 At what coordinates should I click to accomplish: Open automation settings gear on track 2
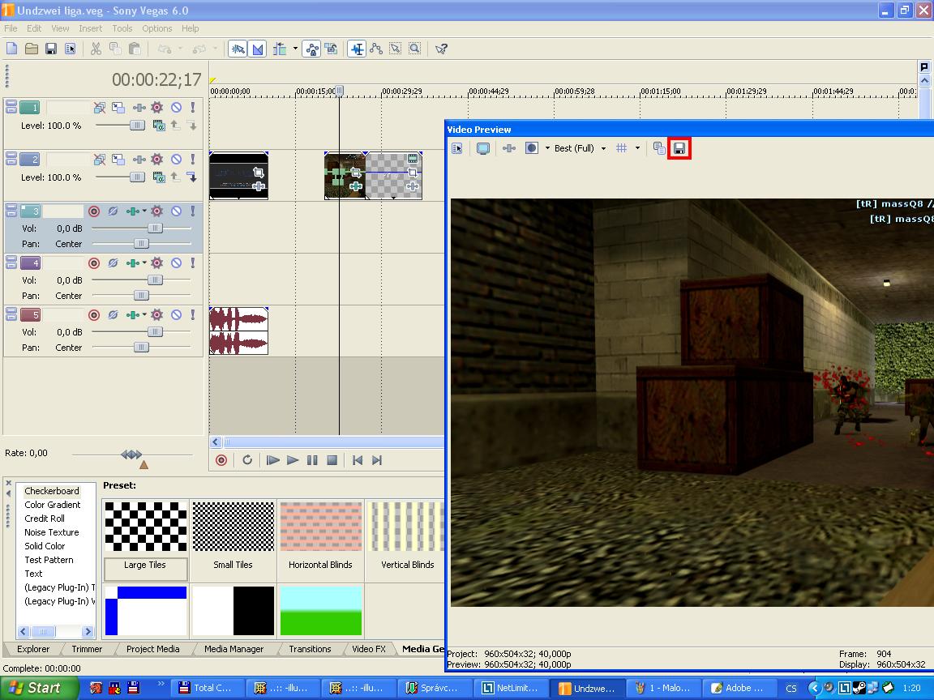pyautogui.click(x=156, y=160)
